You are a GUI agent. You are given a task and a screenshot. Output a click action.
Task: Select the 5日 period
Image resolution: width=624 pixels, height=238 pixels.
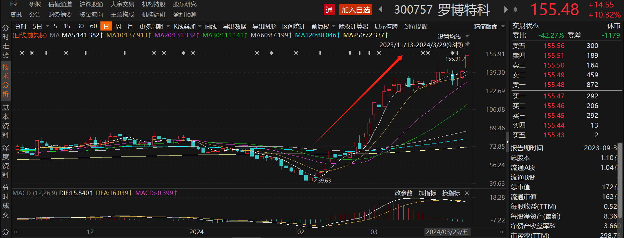[x=37, y=26]
